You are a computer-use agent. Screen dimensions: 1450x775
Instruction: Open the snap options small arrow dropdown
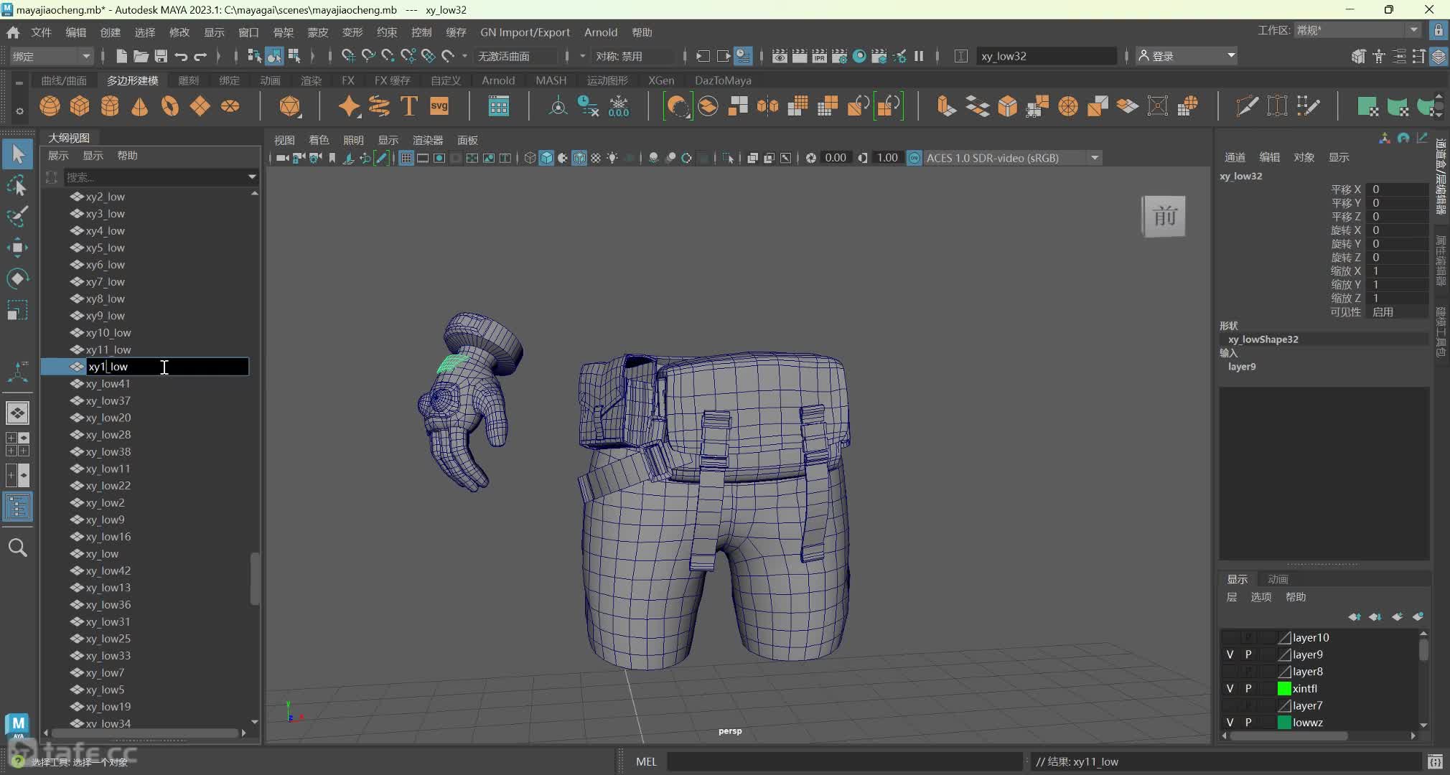pos(464,56)
